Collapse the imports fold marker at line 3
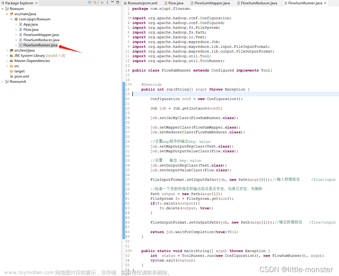 coord(131,18)
